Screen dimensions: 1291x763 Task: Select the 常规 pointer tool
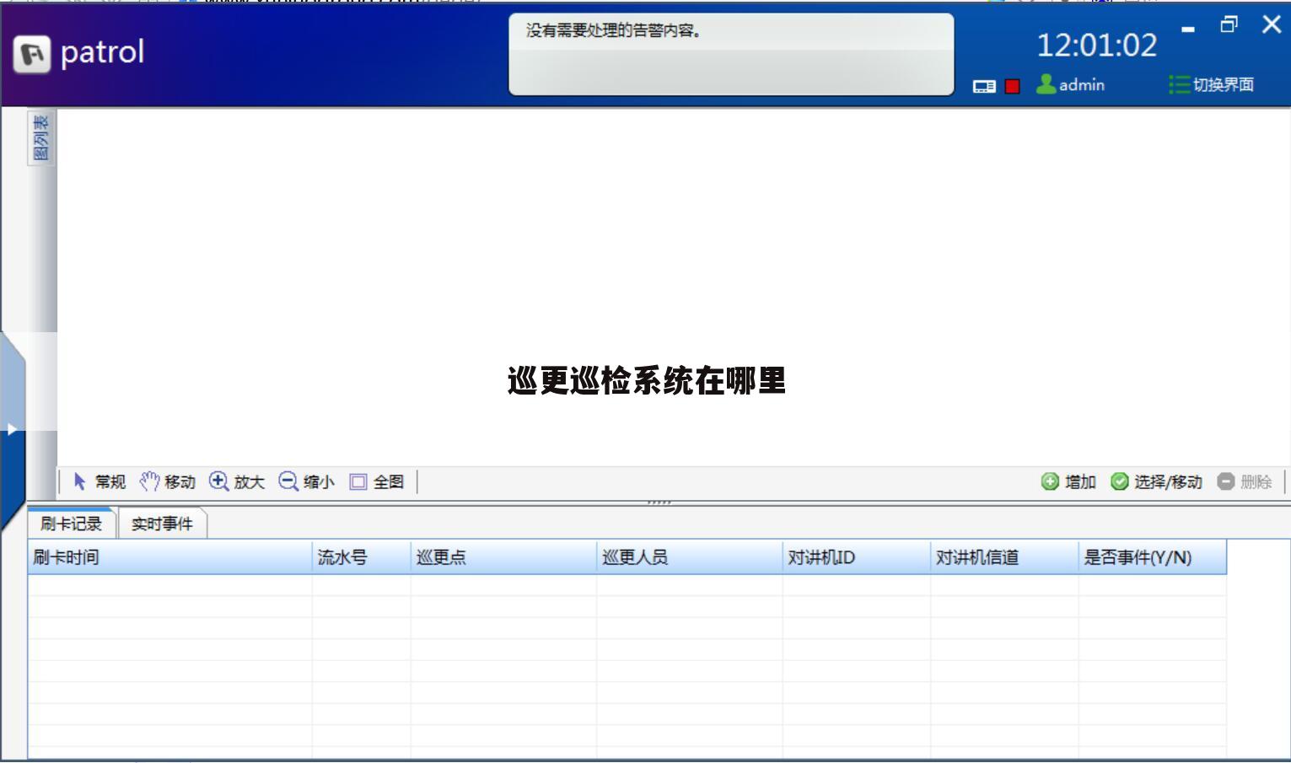point(100,481)
